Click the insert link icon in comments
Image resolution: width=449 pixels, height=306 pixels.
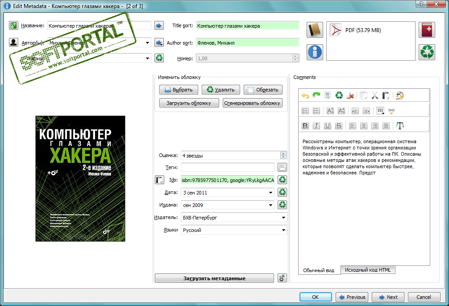[391, 111]
